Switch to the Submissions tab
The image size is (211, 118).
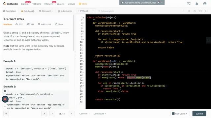(65, 11)
